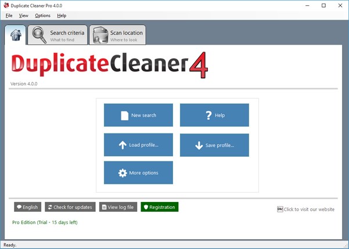
Task: Open the Scan location tab
Action: tap(126, 35)
